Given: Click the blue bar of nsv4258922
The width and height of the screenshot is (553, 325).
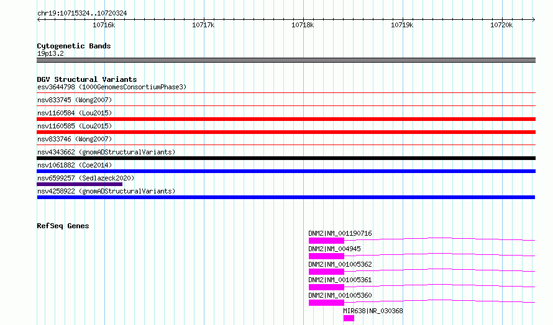Looking at the screenshot, I should tap(286, 197).
